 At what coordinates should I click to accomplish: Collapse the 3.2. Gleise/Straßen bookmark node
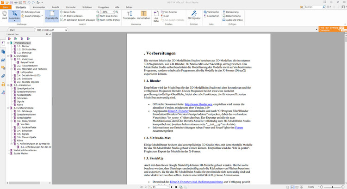(x=12, y=121)
